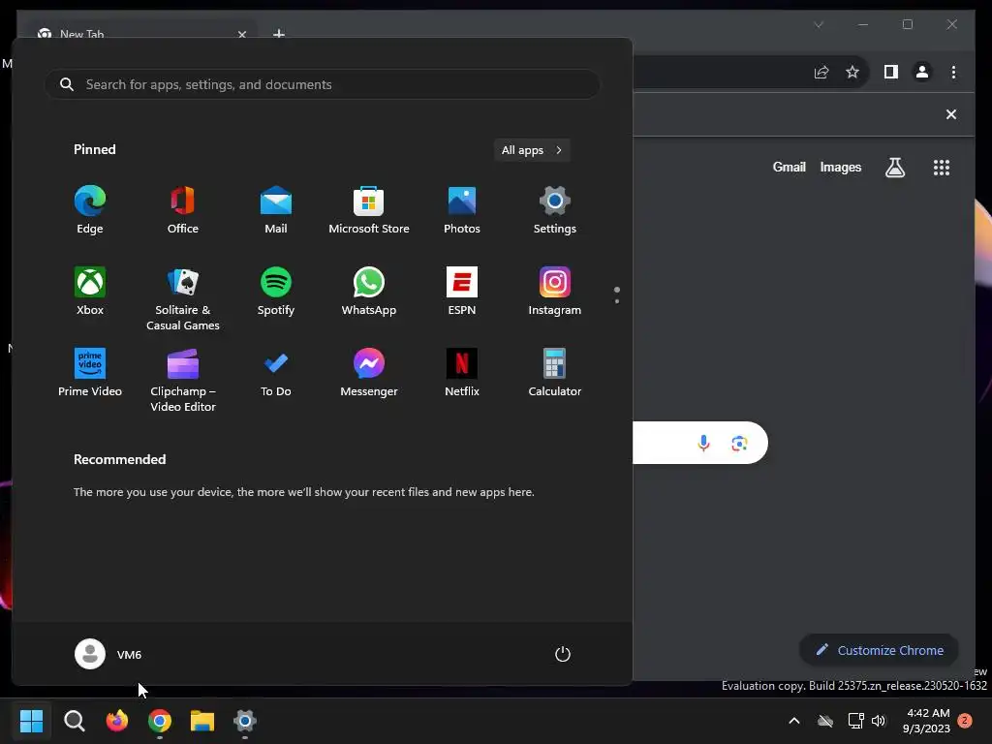Launch the To Do app
The width and height of the screenshot is (992, 744).
[276, 373]
